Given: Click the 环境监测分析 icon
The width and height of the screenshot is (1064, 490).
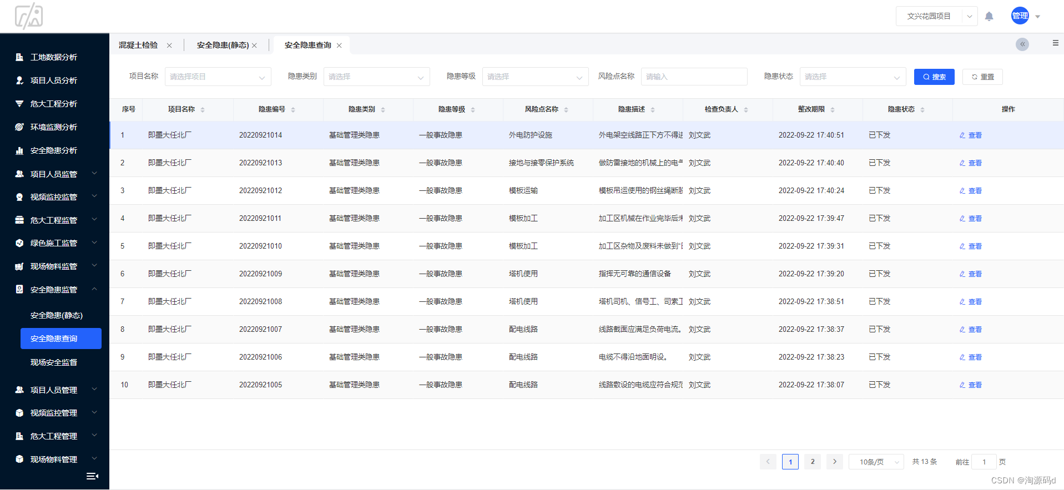Looking at the screenshot, I should (19, 127).
